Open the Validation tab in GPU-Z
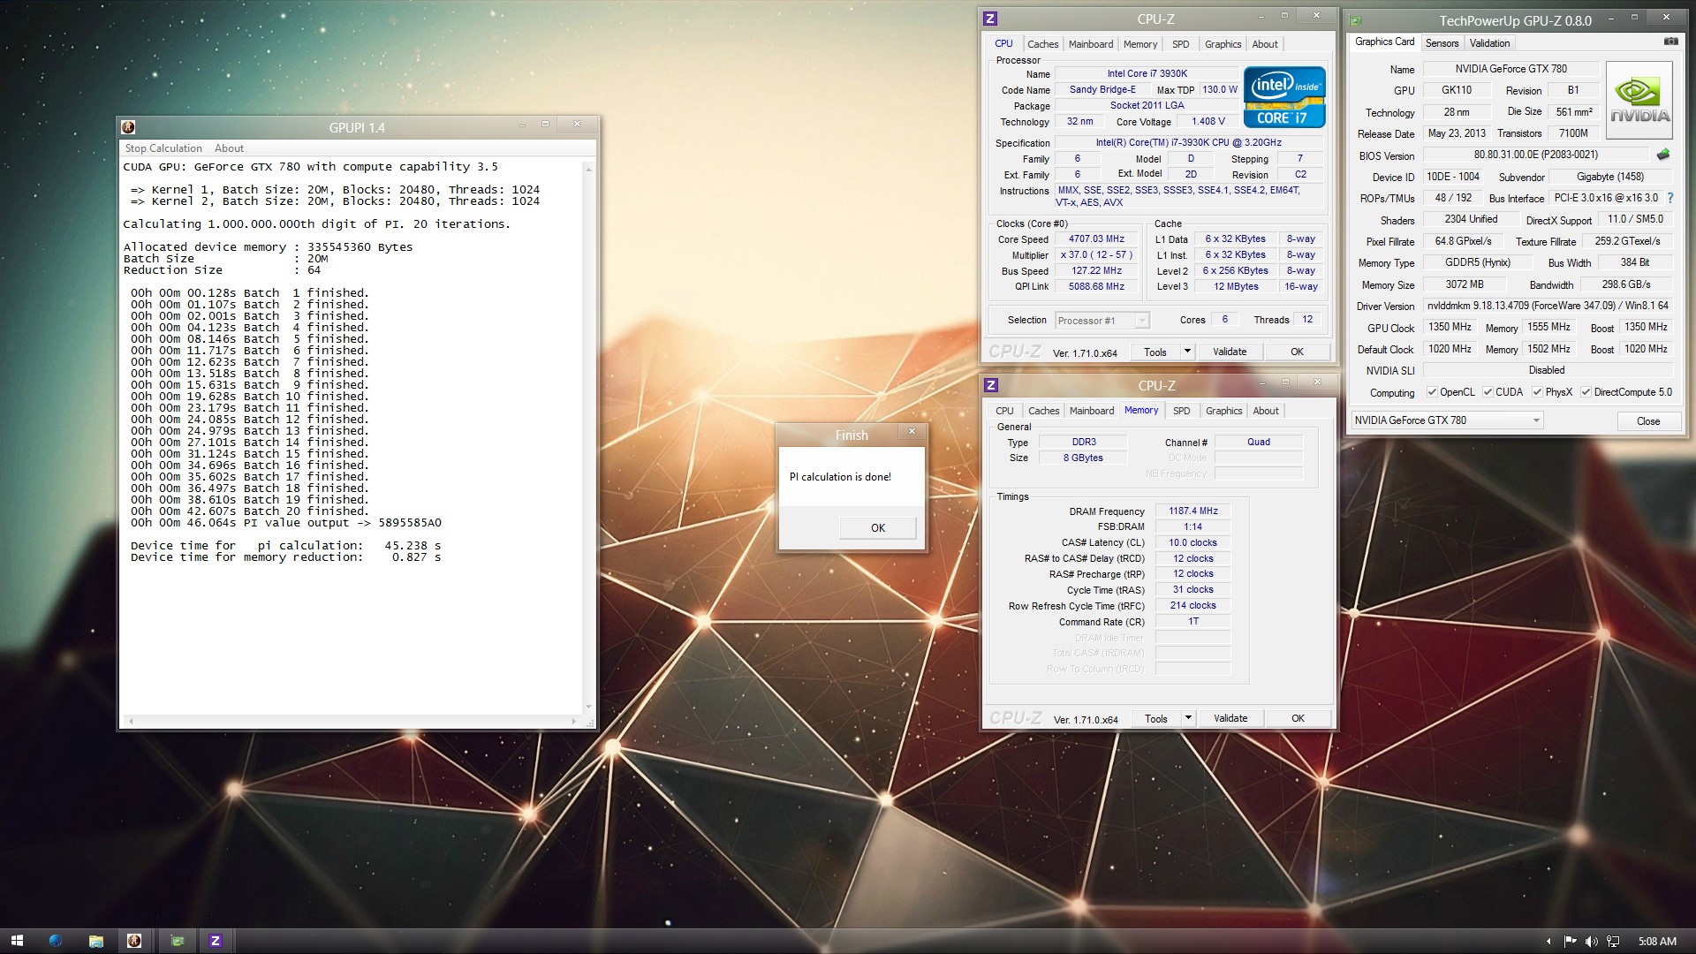Screen dimensions: 1696x954 [1489, 43]
